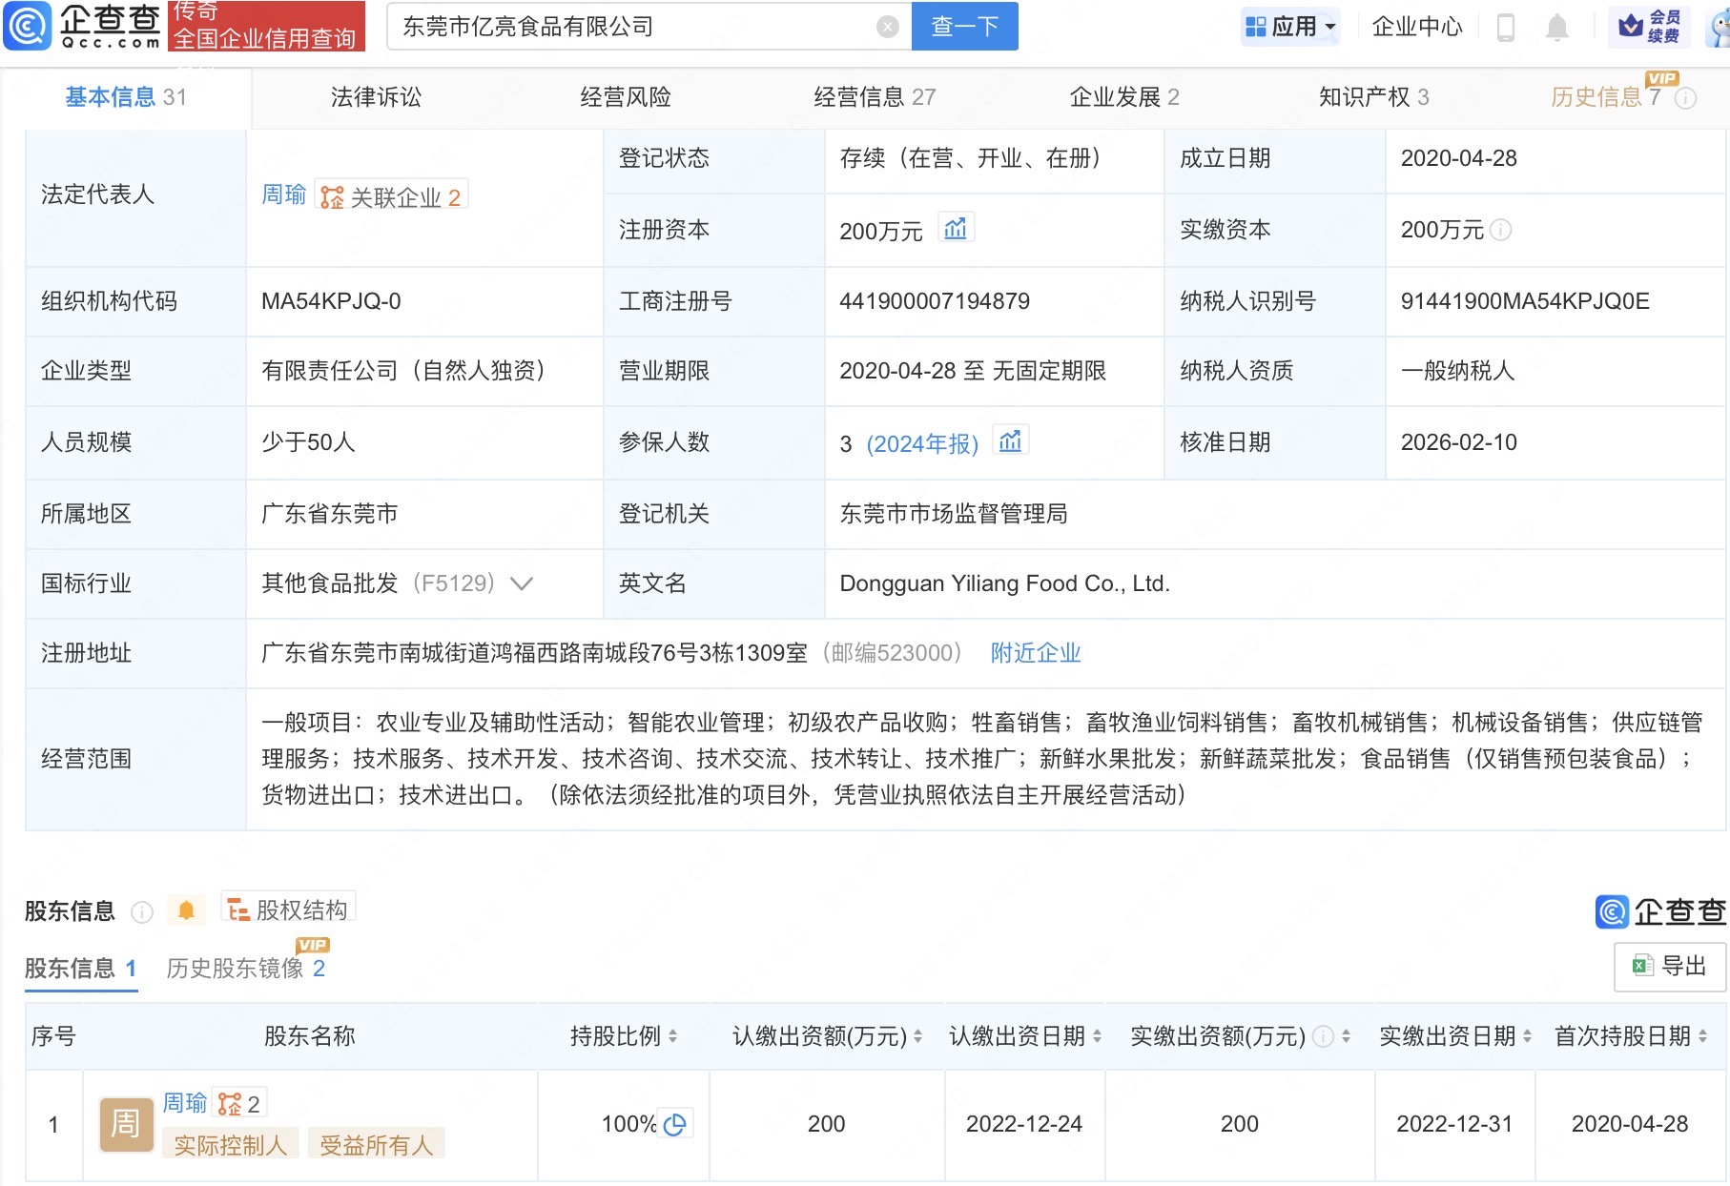This screenshot has width=1730, height=1186.
Task: Open 附近企业 nearby companies link
Action: click(1035, 653)
